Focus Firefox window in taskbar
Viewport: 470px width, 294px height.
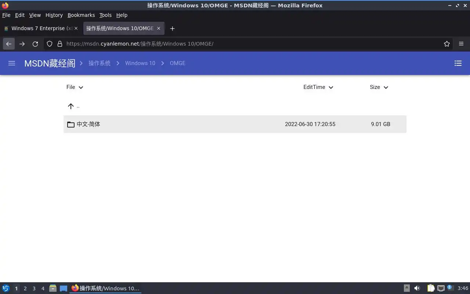(106, 288)
